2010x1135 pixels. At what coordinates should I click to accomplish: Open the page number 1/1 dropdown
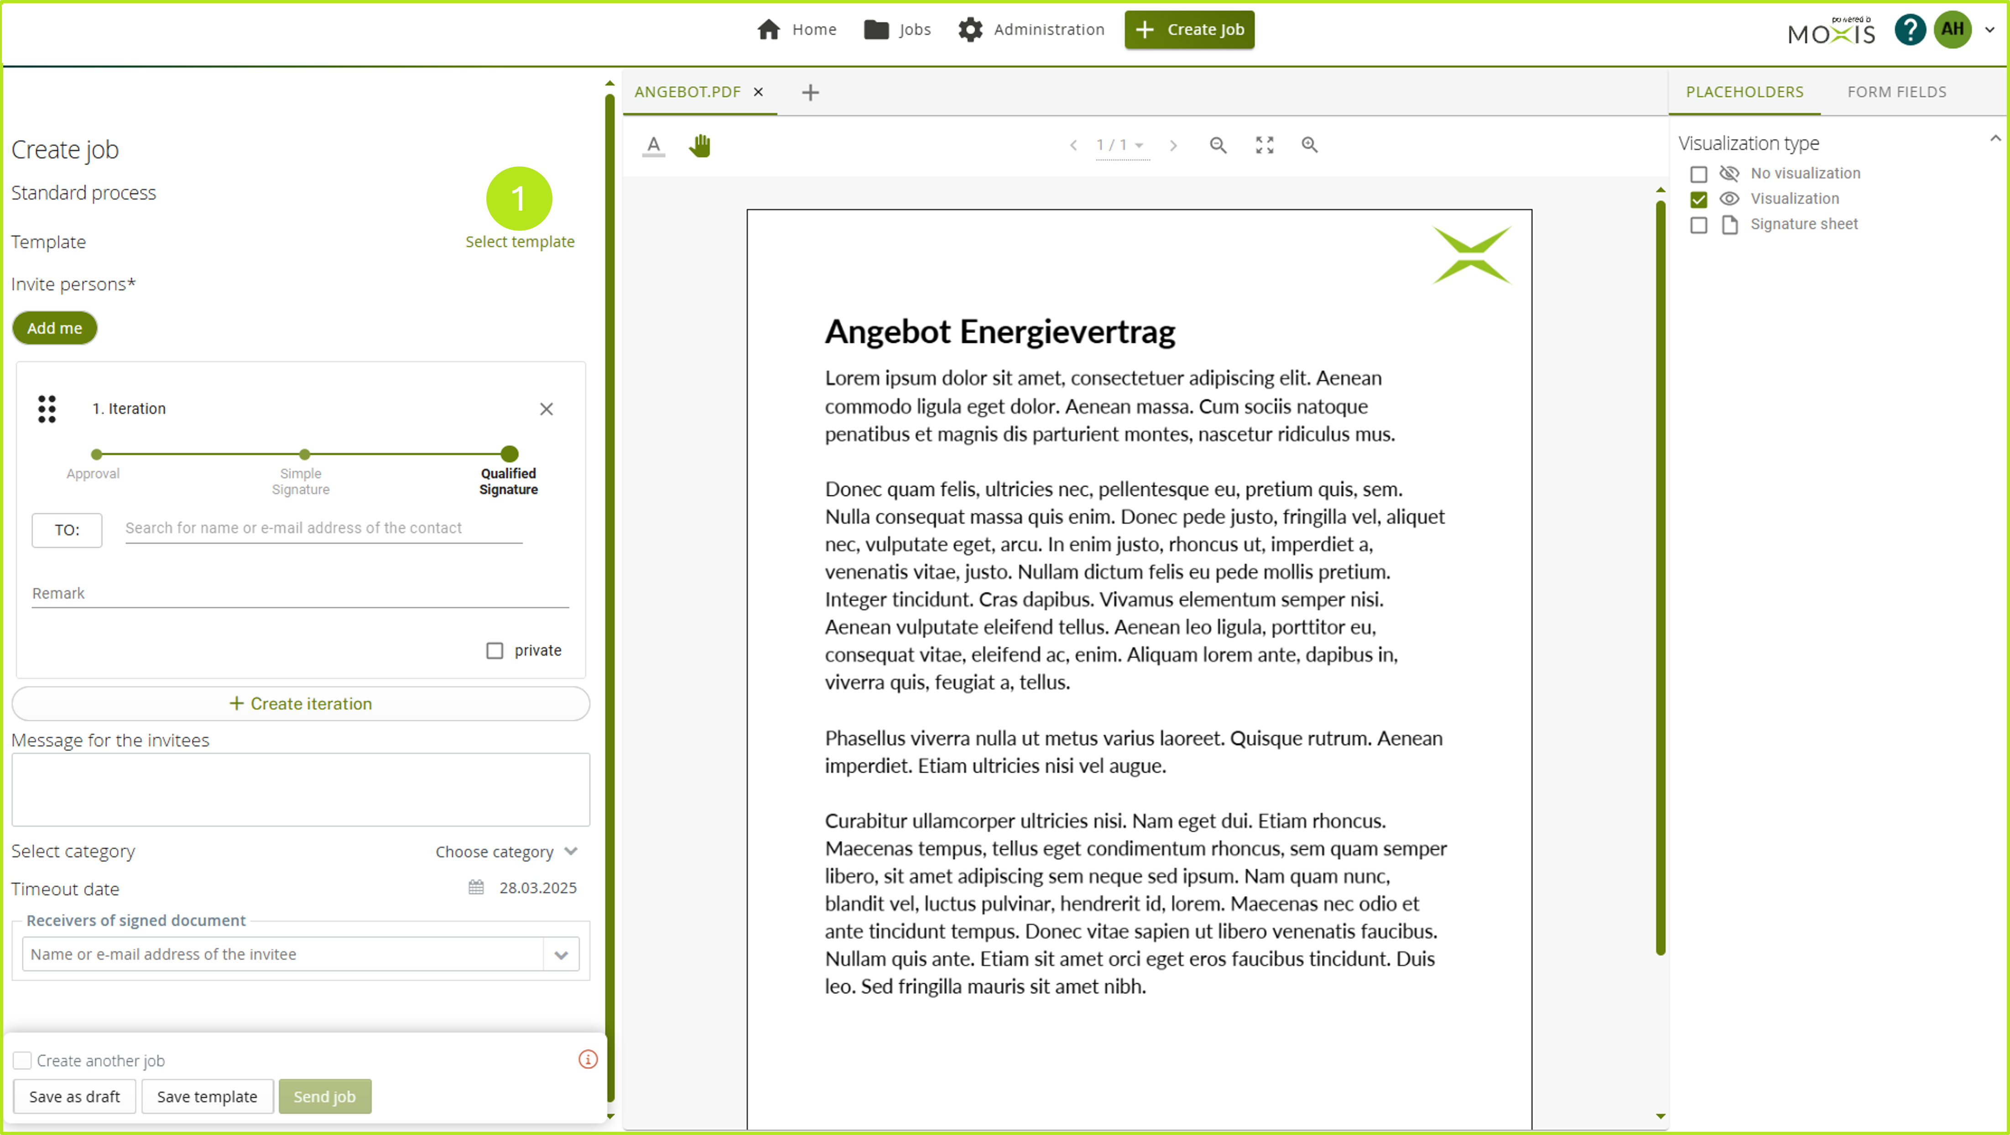1120,145
